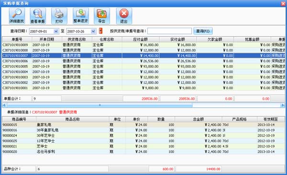
Task: Close the 采购单据查询 window
Action: click(283, 3)
